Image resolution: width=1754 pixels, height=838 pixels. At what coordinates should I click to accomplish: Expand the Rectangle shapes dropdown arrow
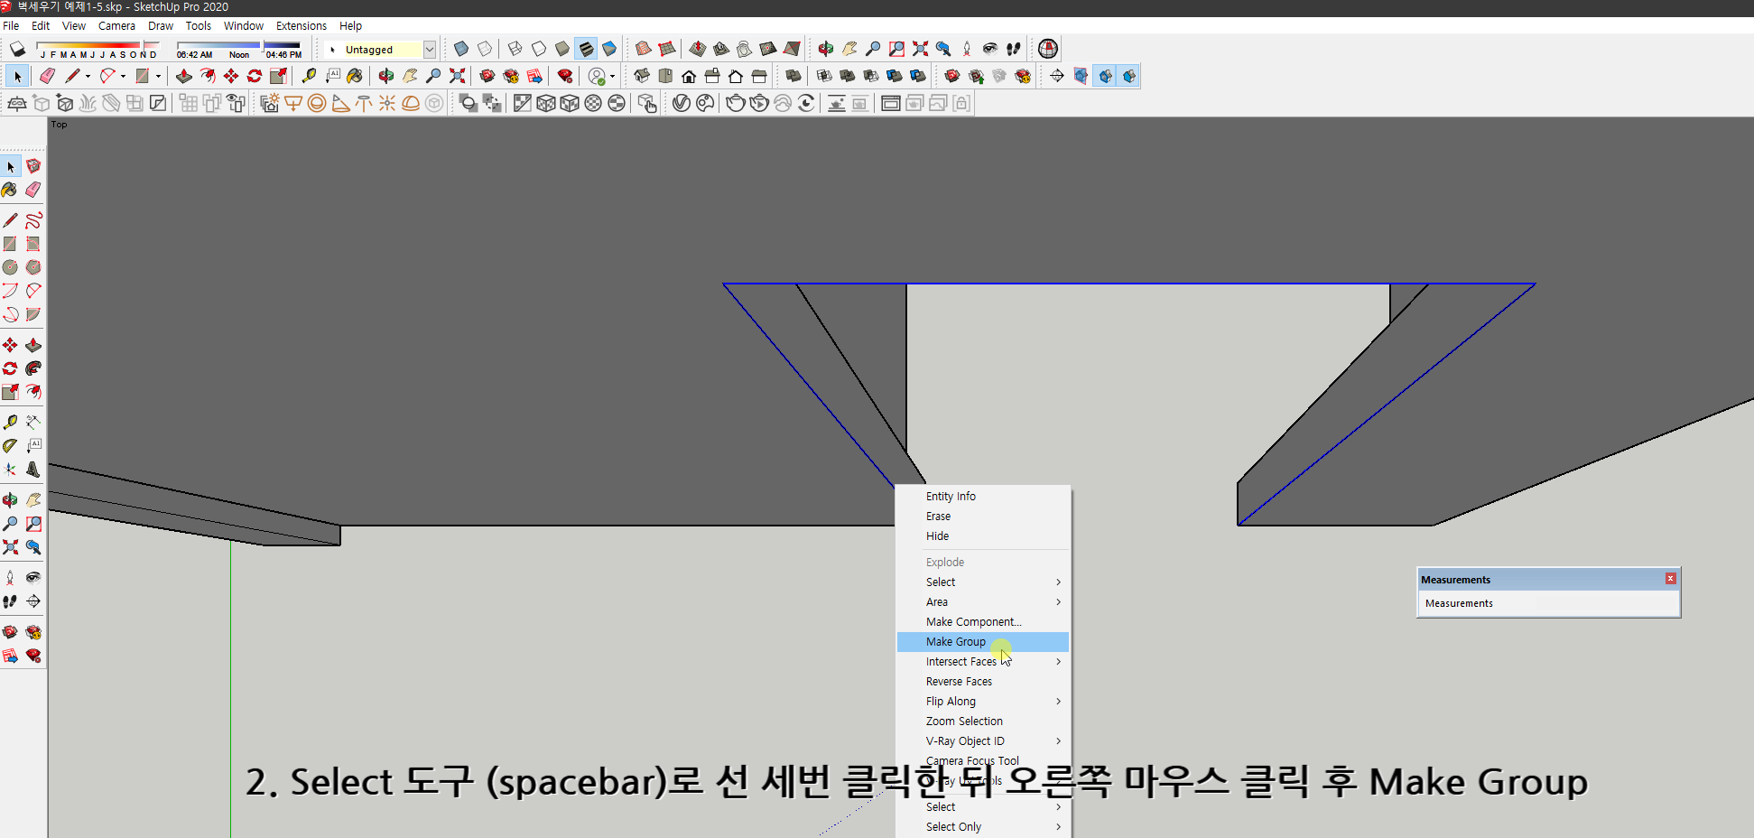click(x=158, y=76)
